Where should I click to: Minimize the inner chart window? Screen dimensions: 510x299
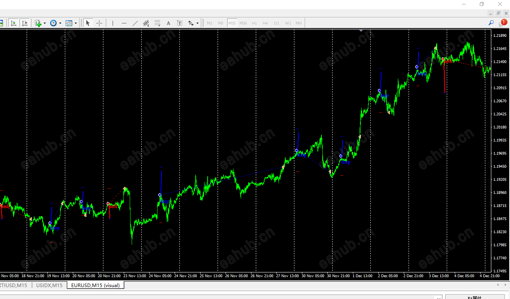(491, 13)
